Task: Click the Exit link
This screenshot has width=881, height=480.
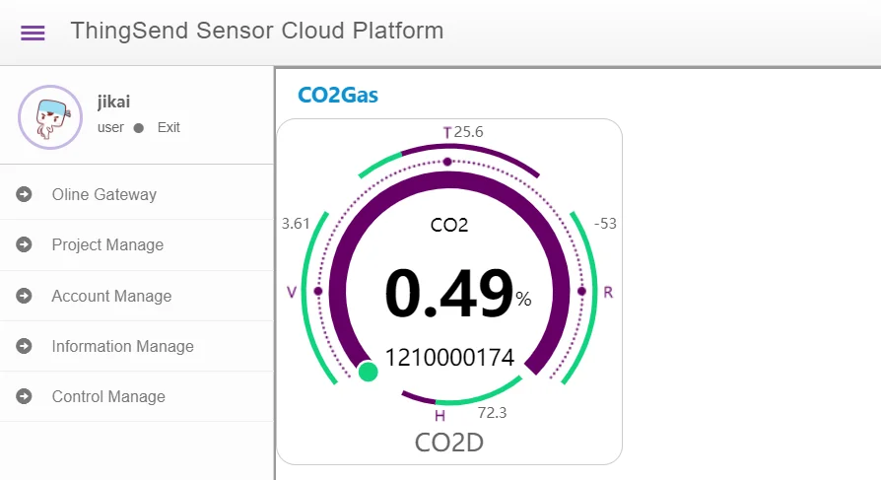Action: point(169,127)
